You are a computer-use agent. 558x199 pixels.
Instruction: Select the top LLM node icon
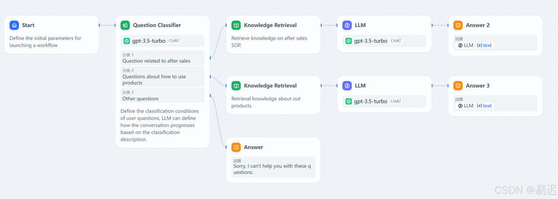(347, 25)
